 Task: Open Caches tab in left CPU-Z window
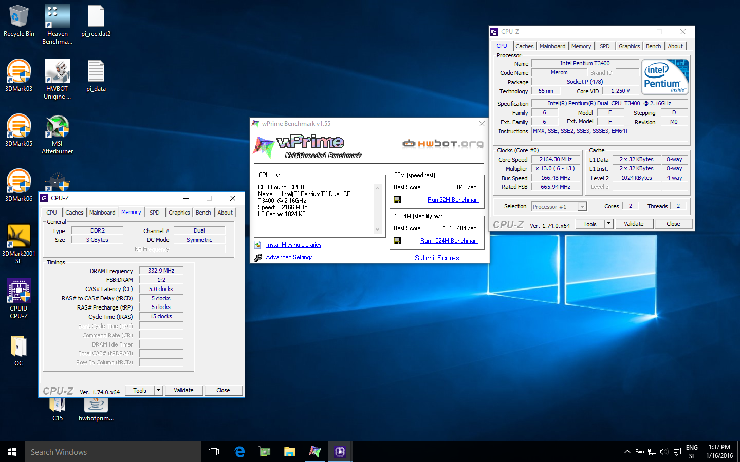tap(74, 213)
